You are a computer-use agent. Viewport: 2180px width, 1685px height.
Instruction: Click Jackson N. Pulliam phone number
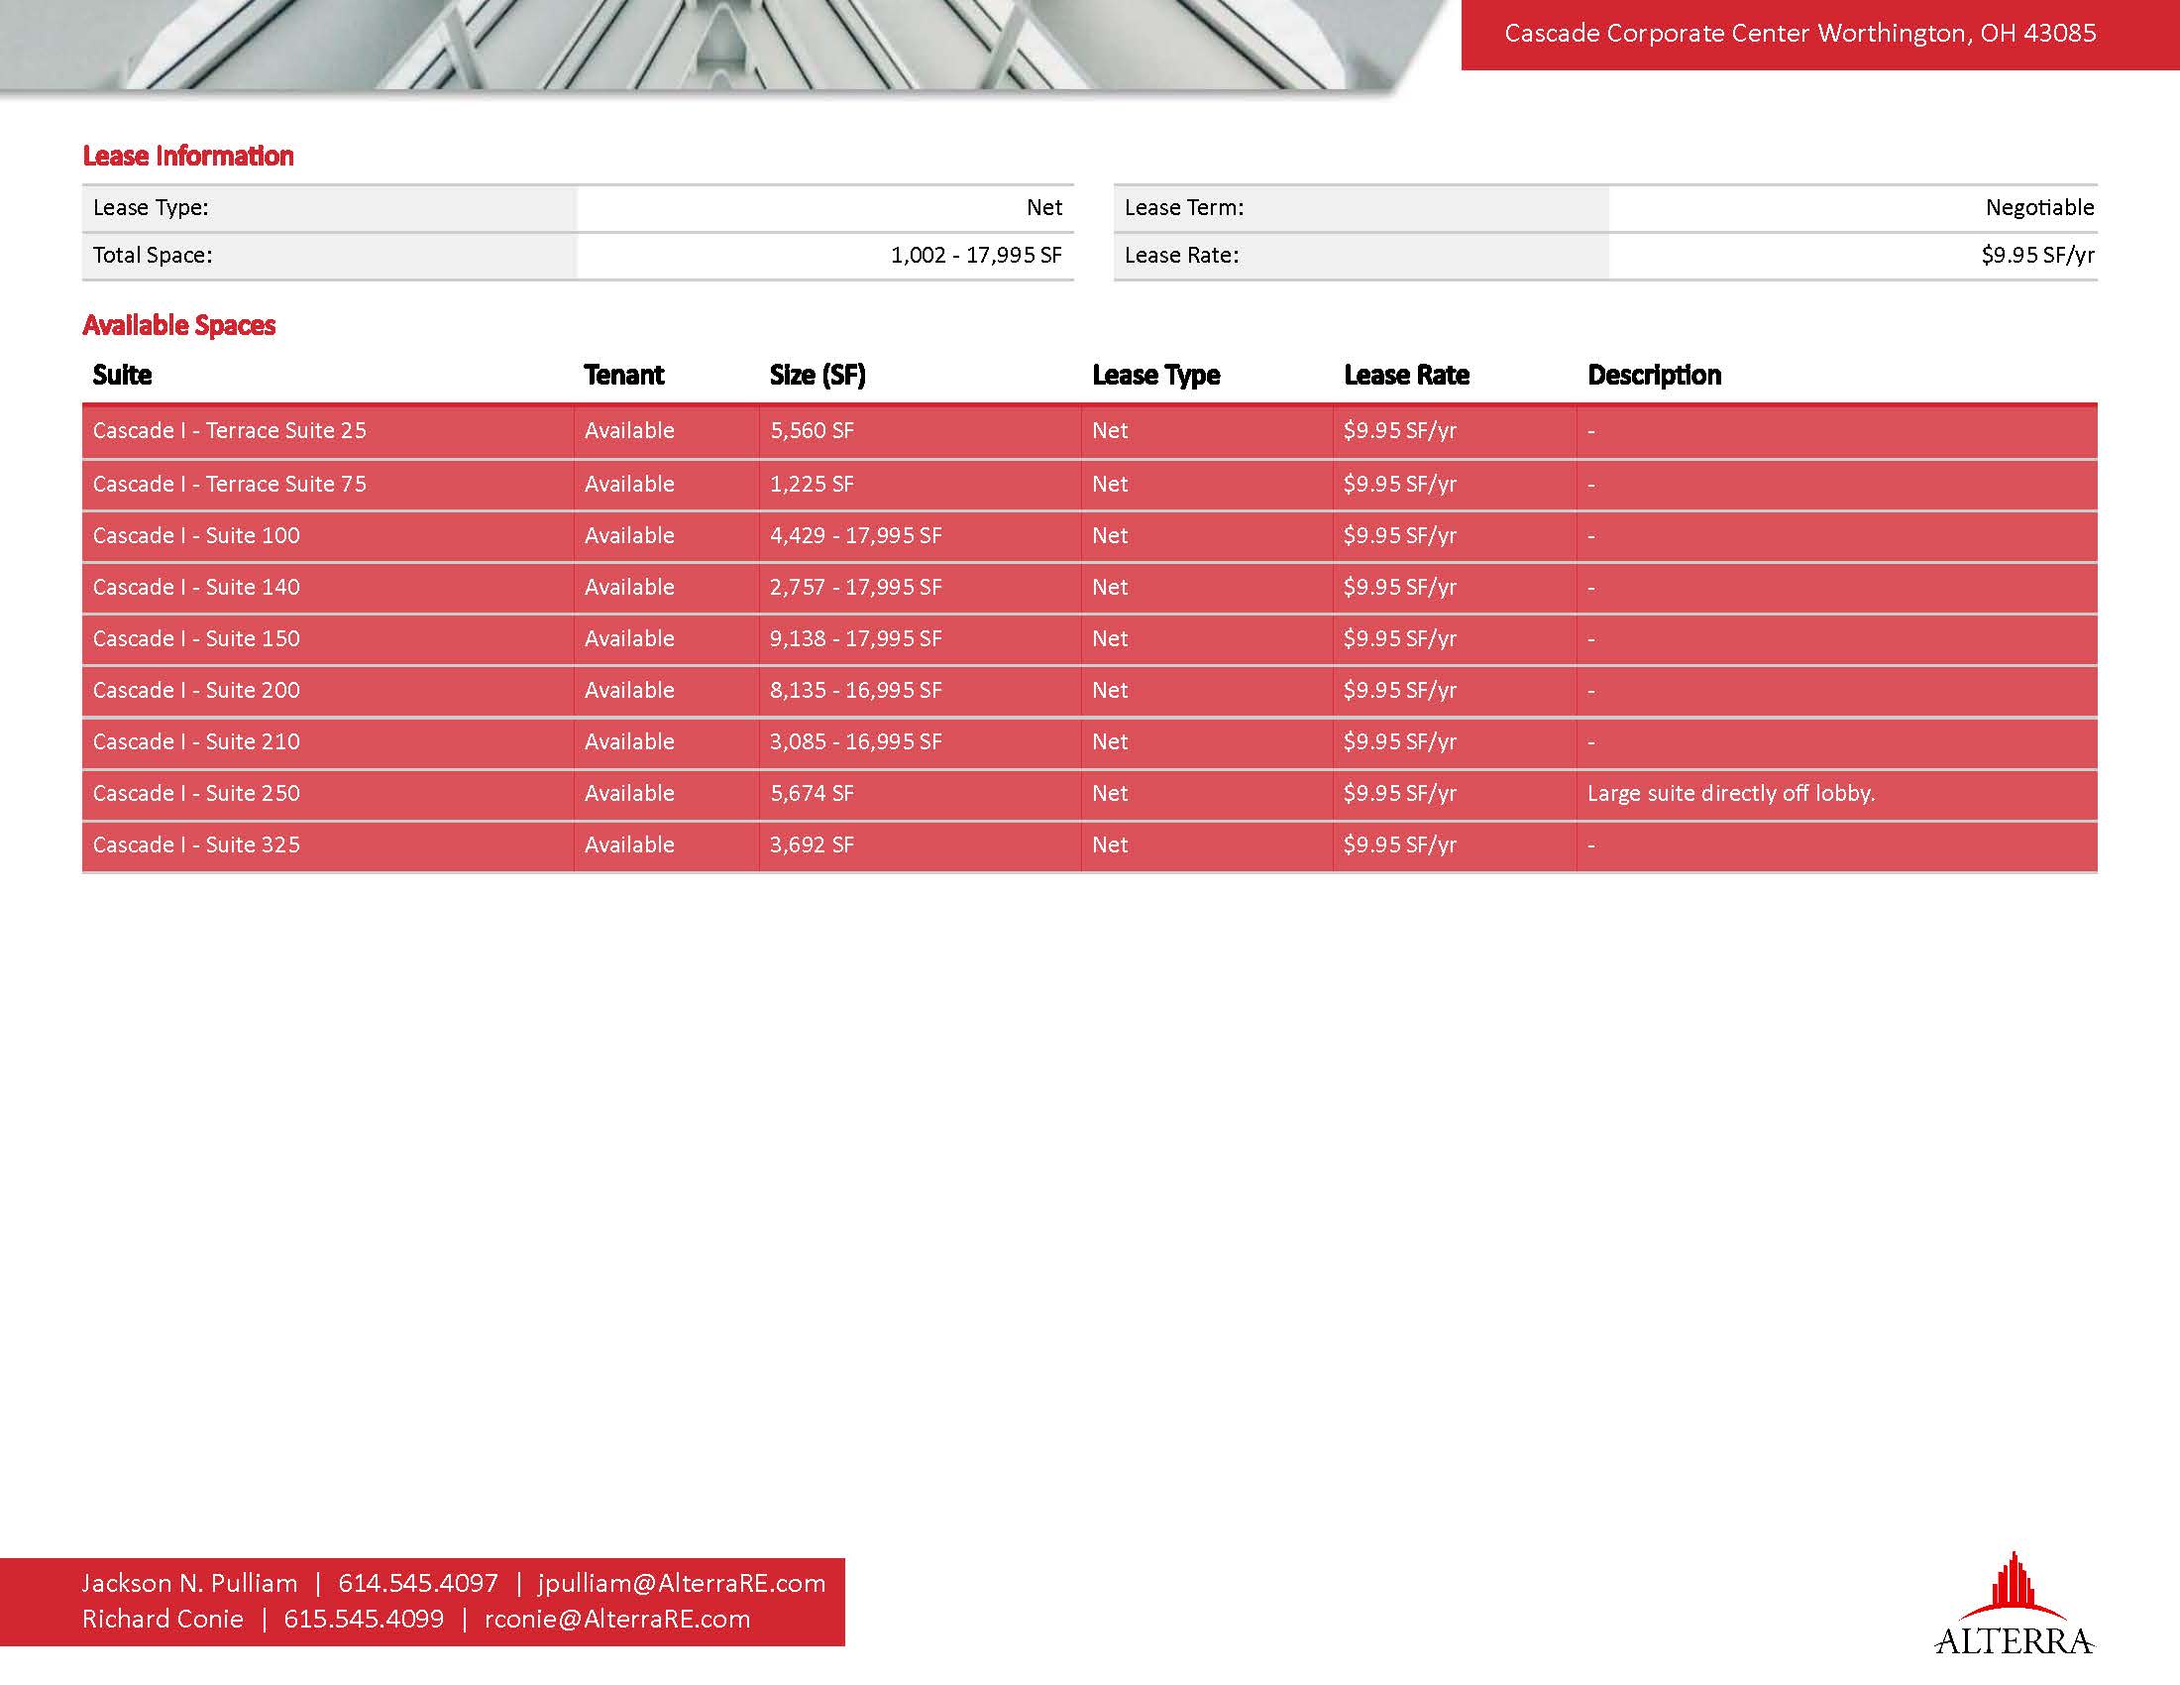pos(417,1583)
